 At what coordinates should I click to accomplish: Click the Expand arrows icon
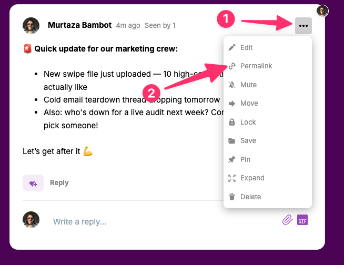231,178
